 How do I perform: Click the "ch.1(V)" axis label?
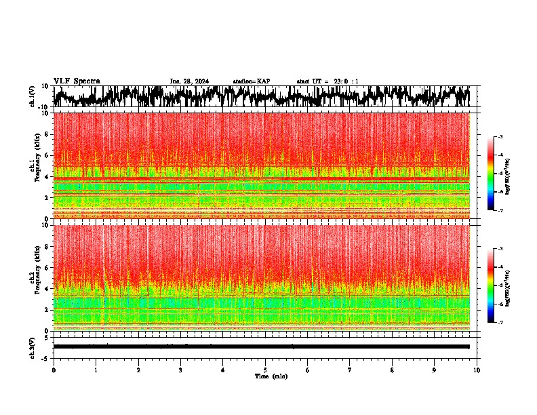[x=33, y=96]
